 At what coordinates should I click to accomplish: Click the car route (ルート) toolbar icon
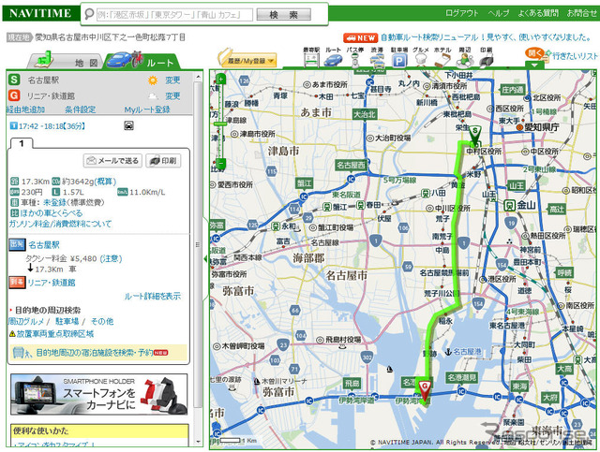(333, 61)
